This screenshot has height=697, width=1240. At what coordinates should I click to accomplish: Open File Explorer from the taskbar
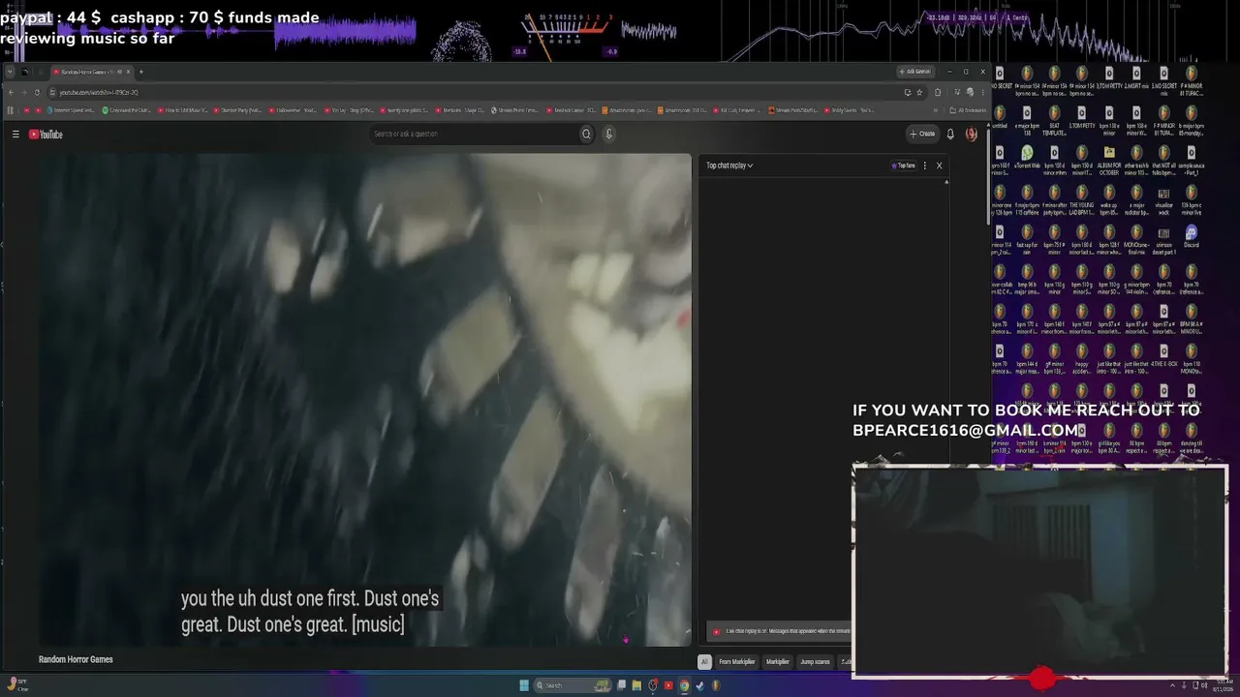[636, 685]
